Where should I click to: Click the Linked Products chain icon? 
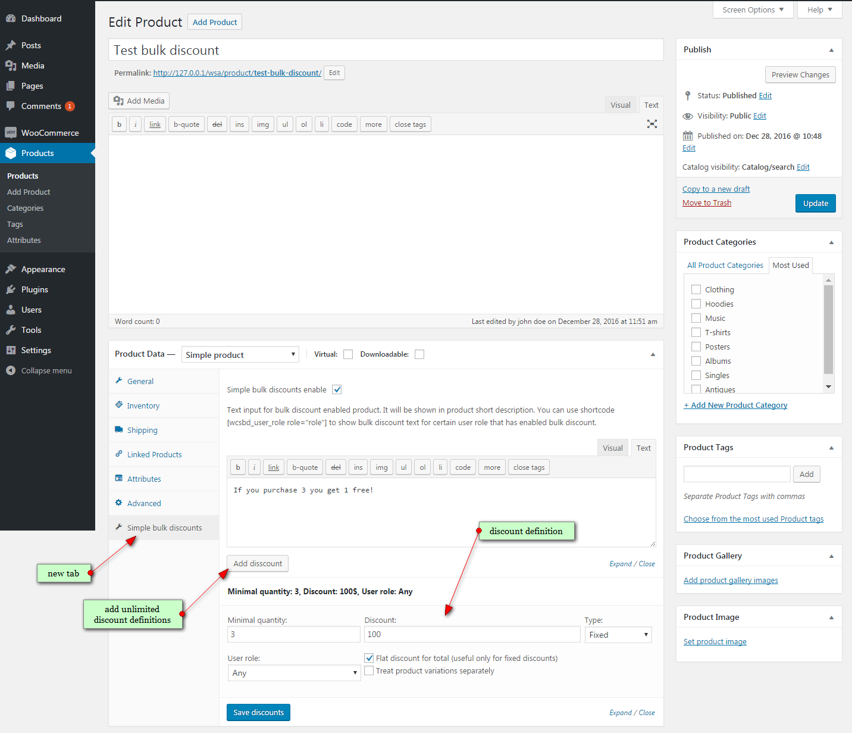(119, 454)
